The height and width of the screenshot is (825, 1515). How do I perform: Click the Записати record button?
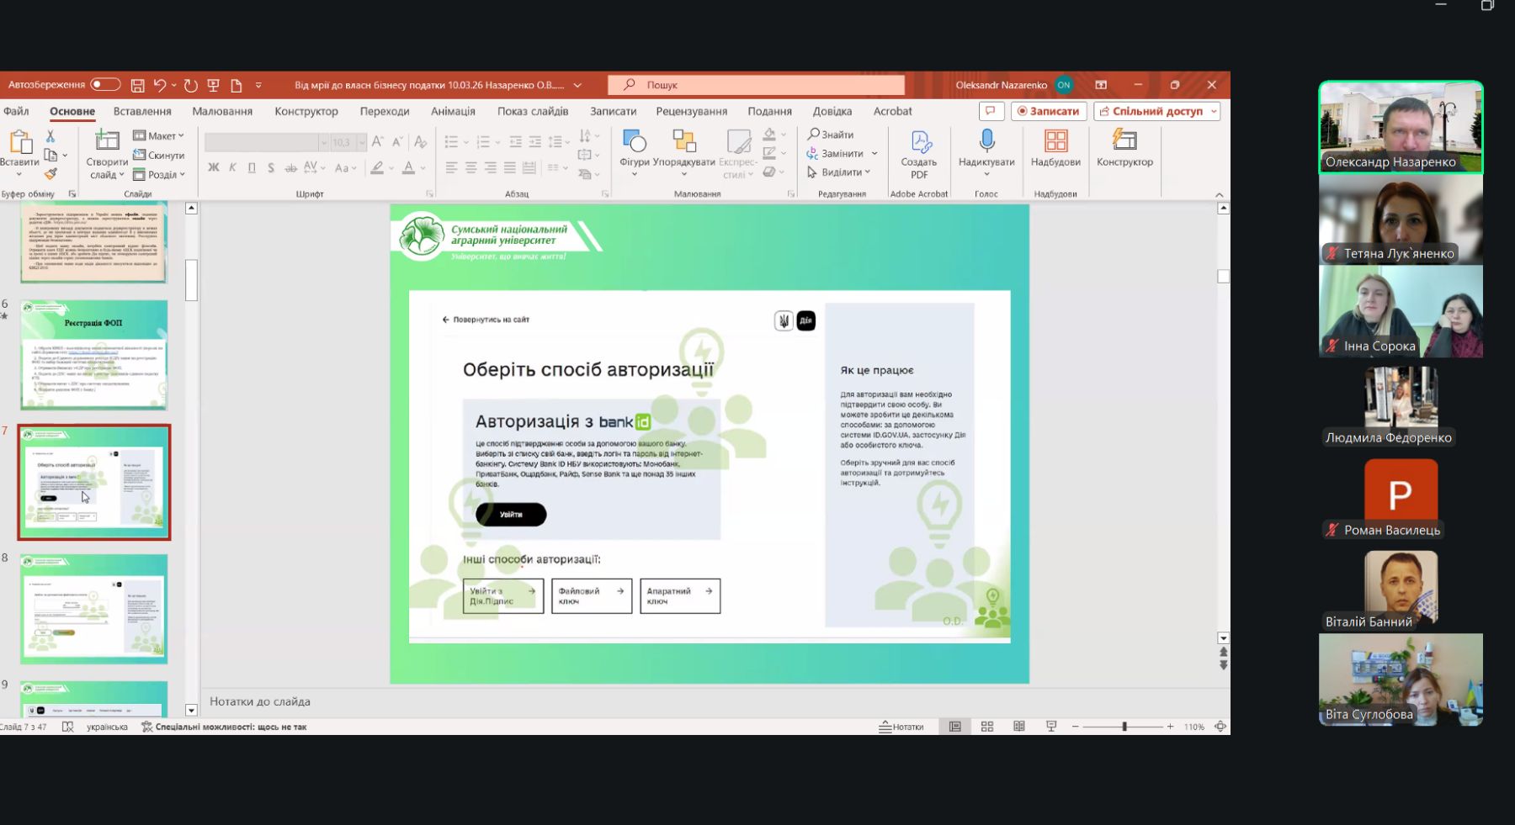[1048, 111]
